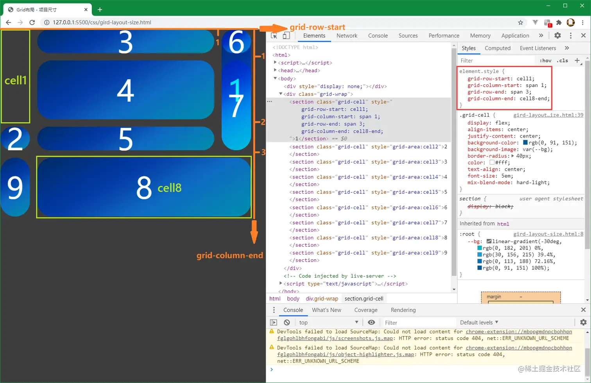This screenshot has height=383, width=591.
Task: Open the Performance panel
Action: (x=444, y=36)
